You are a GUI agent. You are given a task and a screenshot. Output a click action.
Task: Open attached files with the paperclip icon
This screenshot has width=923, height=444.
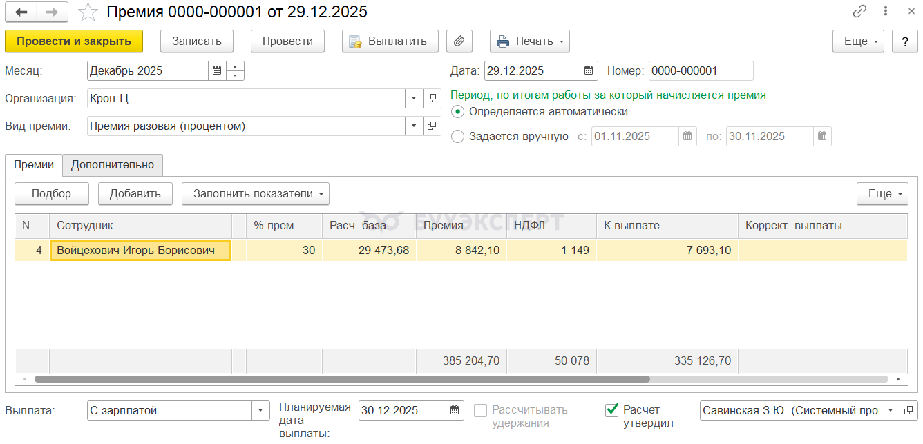[x=459, y=41]
